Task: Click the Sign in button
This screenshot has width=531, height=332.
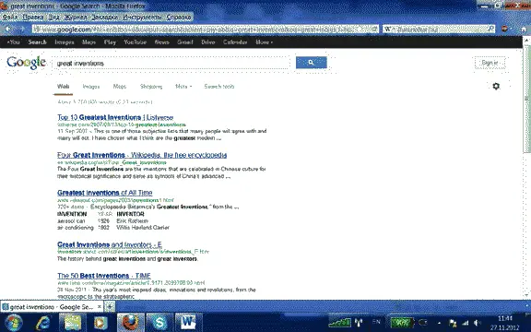Action: (x=490, y=63)
